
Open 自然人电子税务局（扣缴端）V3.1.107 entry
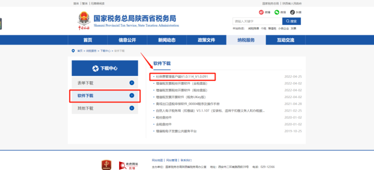[210, 111]
